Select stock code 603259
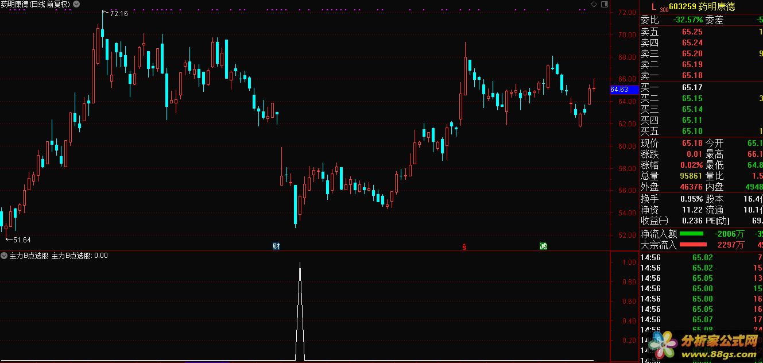Image resolution: width=763 pixels, height=363 pixels. click(x=683, y=7)
